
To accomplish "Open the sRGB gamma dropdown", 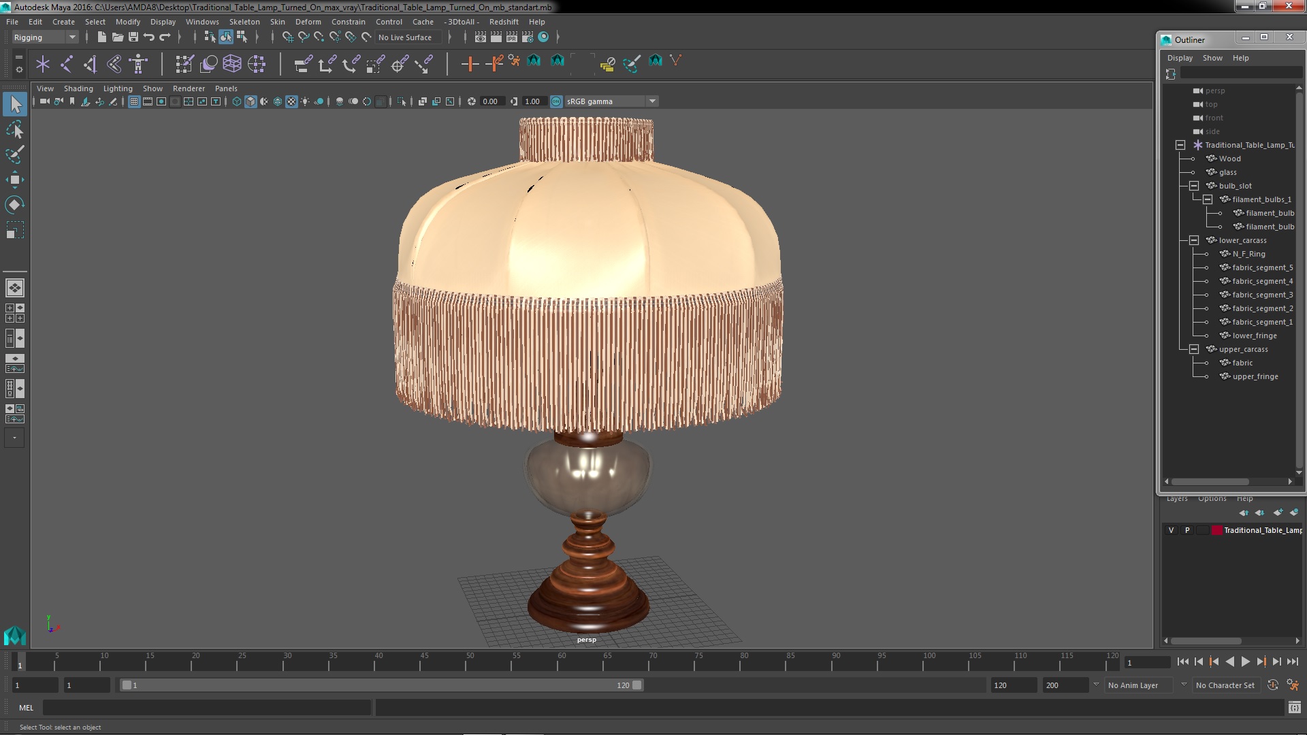I will point(652,101).
